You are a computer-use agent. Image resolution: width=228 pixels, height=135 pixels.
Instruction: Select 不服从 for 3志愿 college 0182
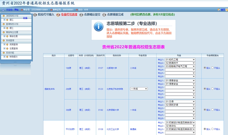(x=213, y=110)
